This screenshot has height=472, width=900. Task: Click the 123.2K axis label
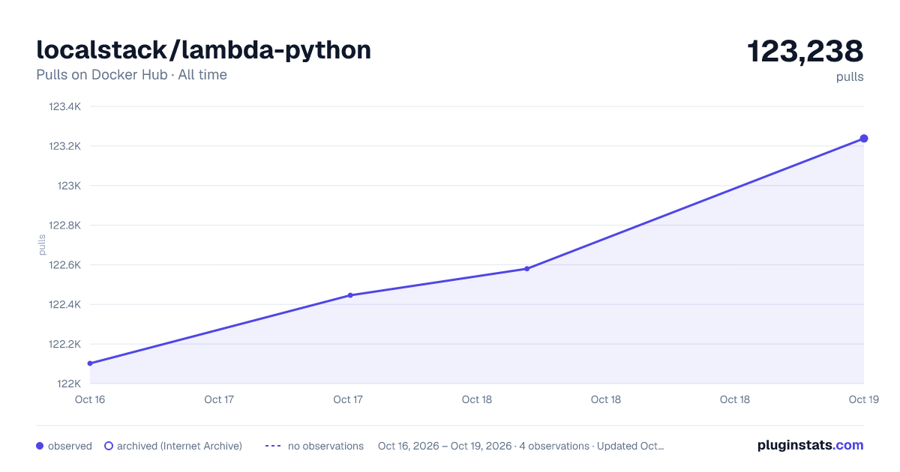pos(65,146)
